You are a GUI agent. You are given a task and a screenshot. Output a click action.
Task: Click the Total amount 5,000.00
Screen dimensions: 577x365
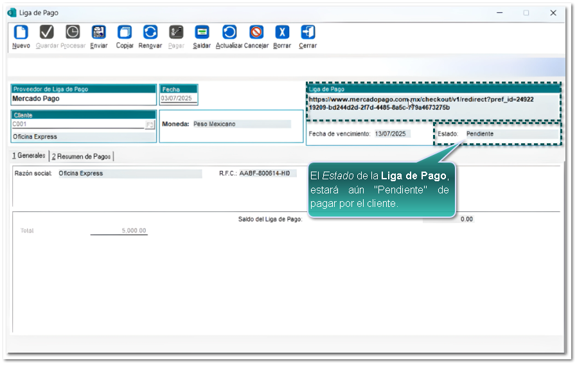134,231
